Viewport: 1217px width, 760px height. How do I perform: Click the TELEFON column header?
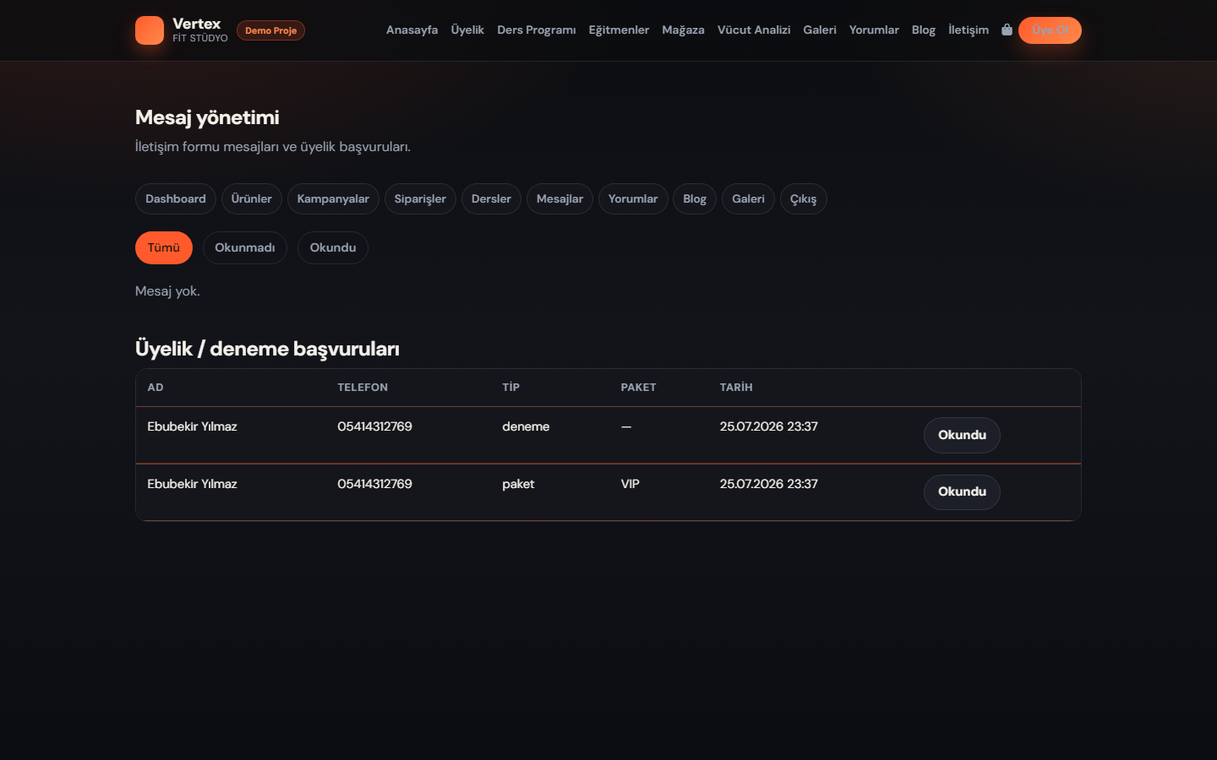pos(363,388)
